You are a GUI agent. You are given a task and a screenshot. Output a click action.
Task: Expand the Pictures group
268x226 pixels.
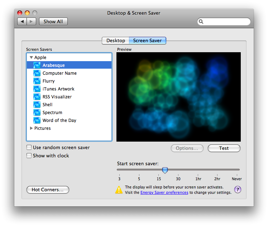click(x=31, y=128)
